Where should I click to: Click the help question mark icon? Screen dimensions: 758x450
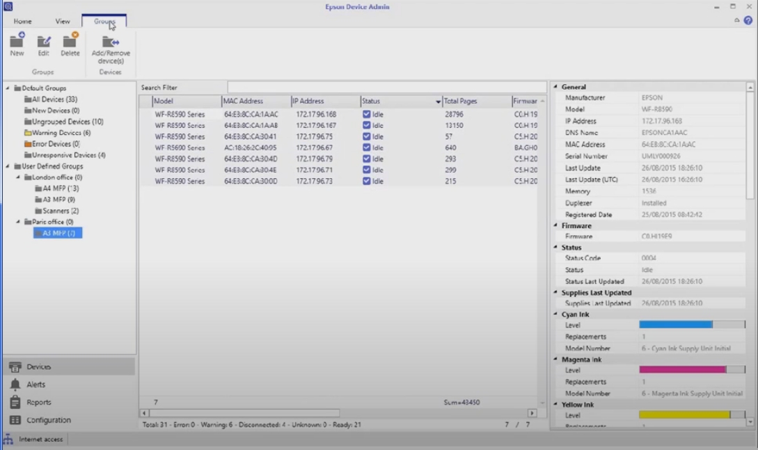click(x=748, y=21)
